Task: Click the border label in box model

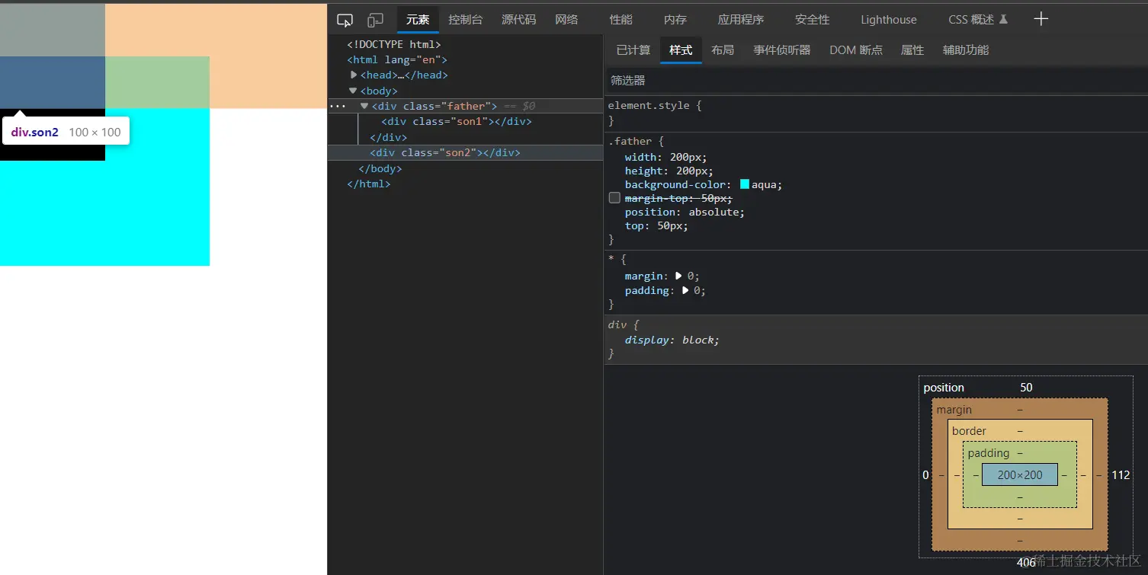Action: click(969, 430)
